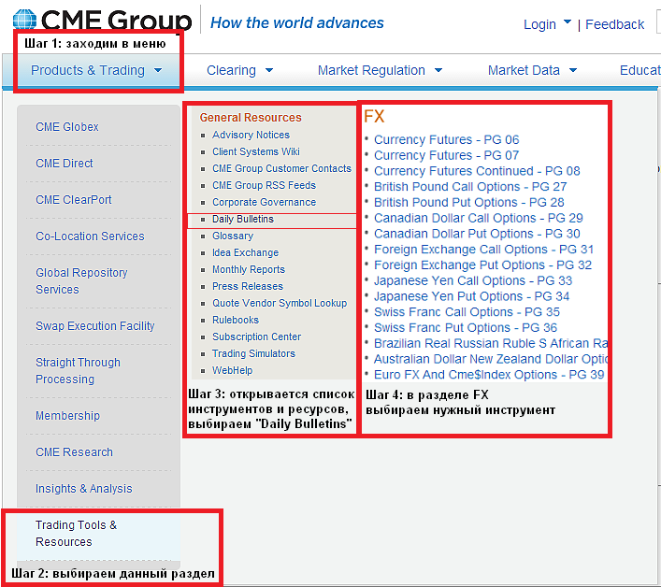This screenshot has height=587, width=661.
Task: Open Swiss Franc Put Options - PG 36
Action: pyautogui.click(x=466, y=328)
